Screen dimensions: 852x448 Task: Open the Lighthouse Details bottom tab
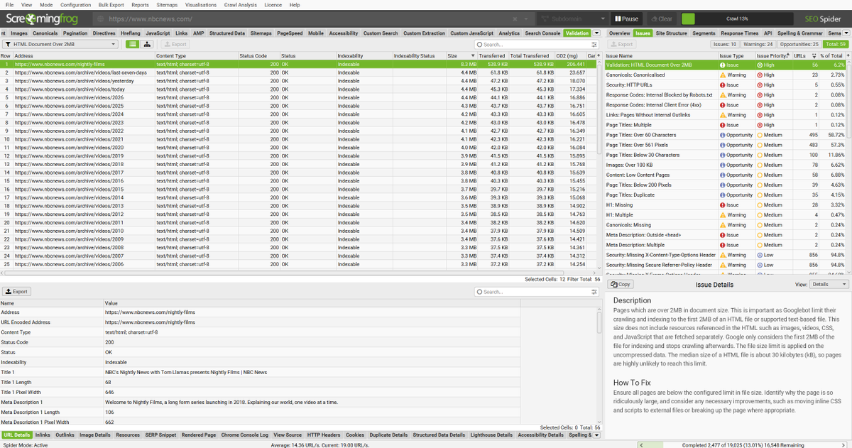(490, 435)
